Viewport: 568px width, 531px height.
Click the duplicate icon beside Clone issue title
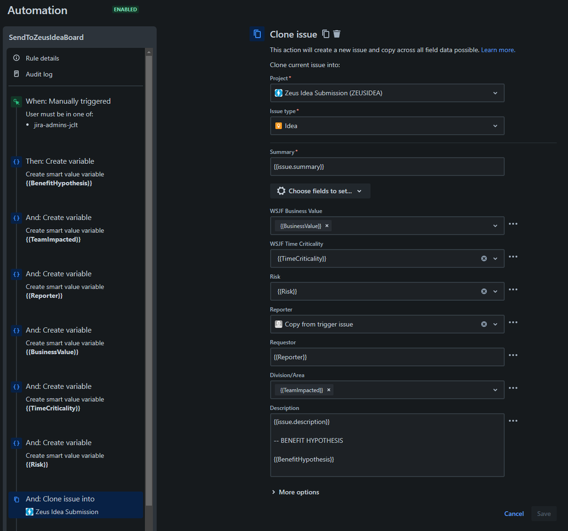[326, 34]
